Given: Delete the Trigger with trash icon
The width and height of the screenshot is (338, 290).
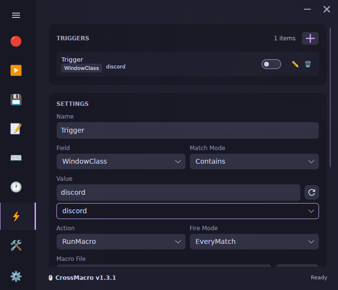Looking at the screenshot, I should pos(308,64).
